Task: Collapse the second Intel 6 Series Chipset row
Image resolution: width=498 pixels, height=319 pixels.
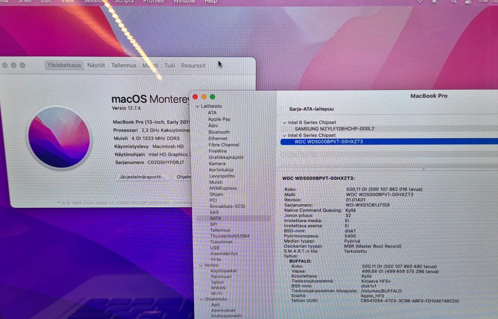Action: [284, 136]
